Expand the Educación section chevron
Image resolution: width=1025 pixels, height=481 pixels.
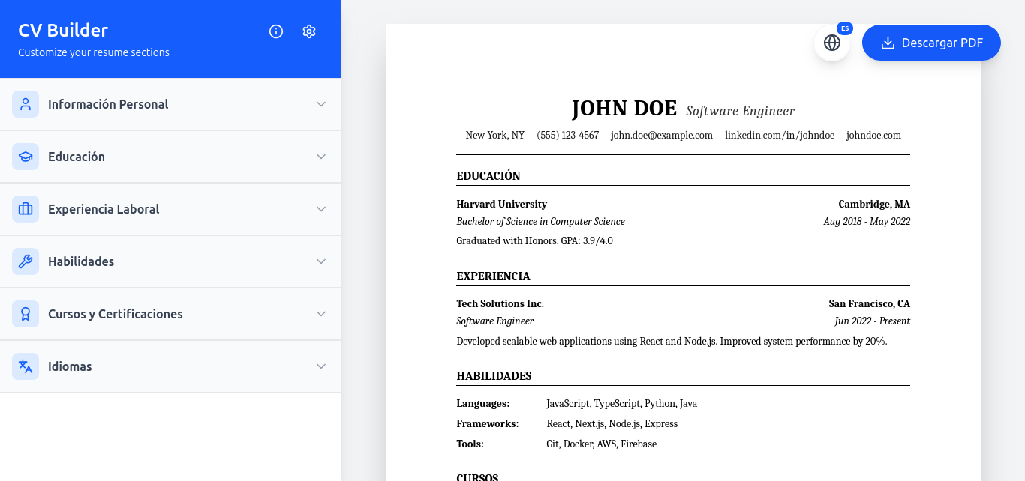coord(321,157)
